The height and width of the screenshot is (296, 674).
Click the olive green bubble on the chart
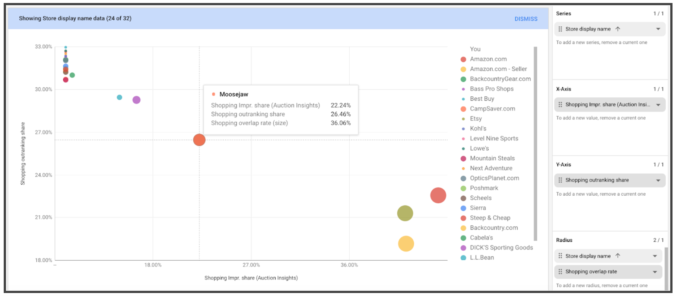click(x=405, y=213)
